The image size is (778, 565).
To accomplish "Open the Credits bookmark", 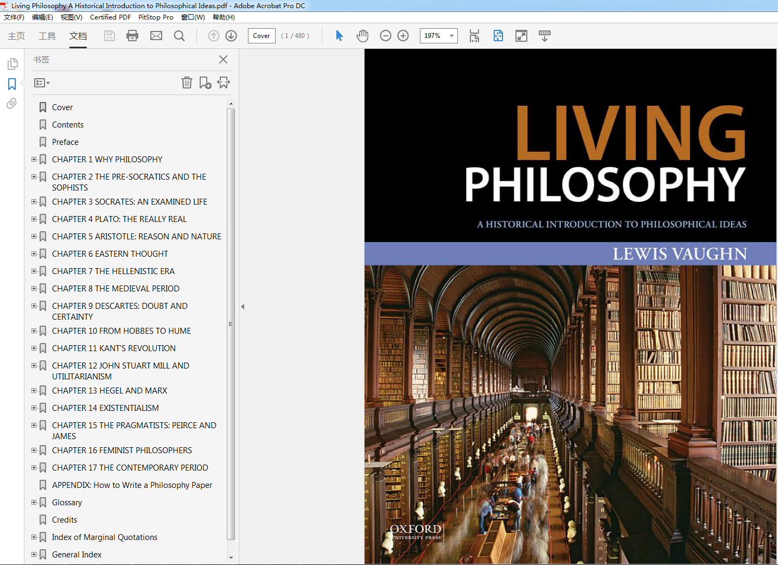I will pyautogui.click(x=65, y=520).
